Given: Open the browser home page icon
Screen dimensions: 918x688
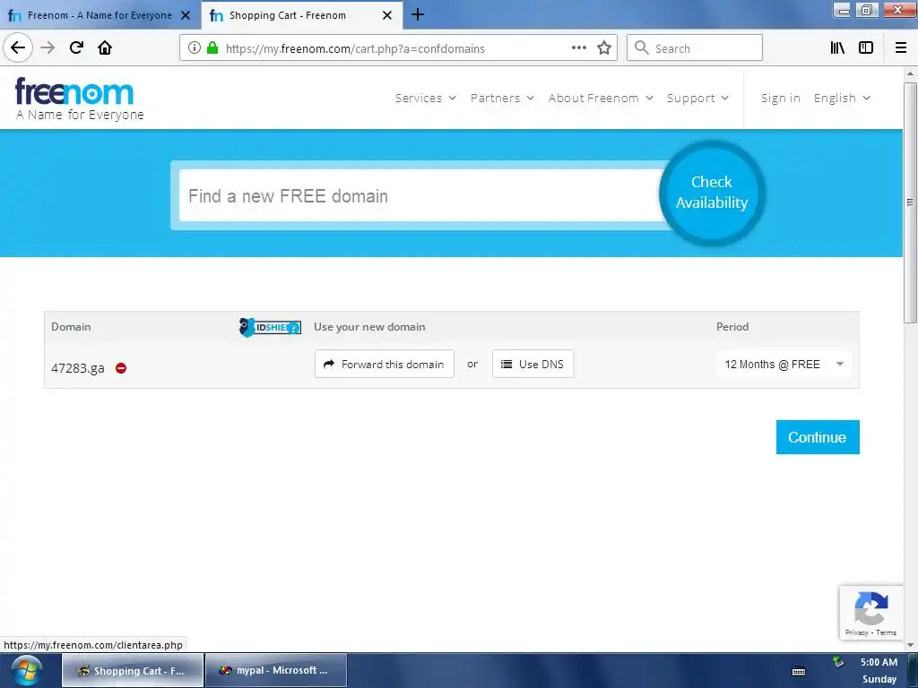Looking at the screenshot, I should click(105, 47).
